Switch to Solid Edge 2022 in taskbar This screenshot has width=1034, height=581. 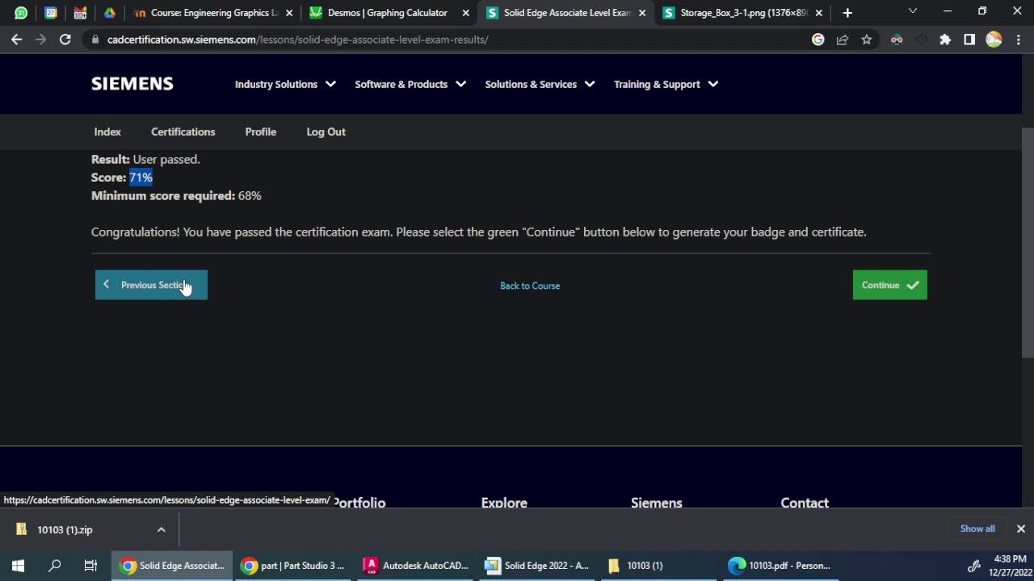536,566
